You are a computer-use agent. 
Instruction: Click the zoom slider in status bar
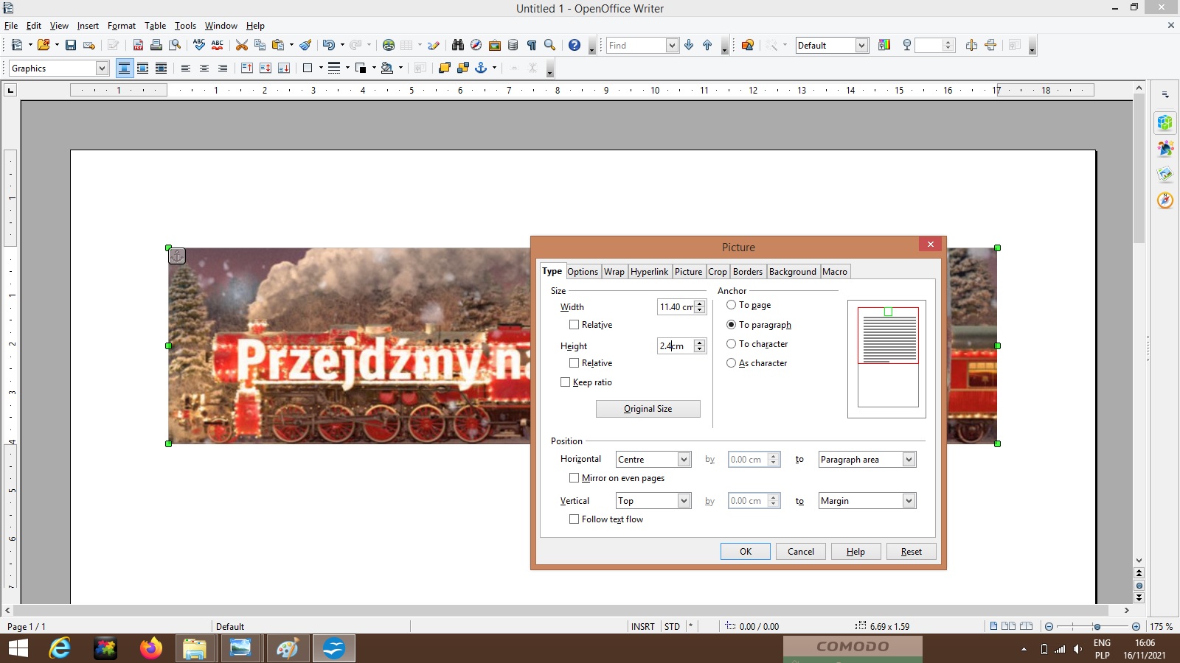(1096, 626)
